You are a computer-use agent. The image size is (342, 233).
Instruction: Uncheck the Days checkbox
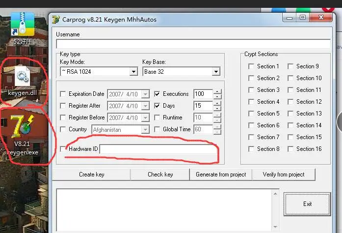click(157, 106)
